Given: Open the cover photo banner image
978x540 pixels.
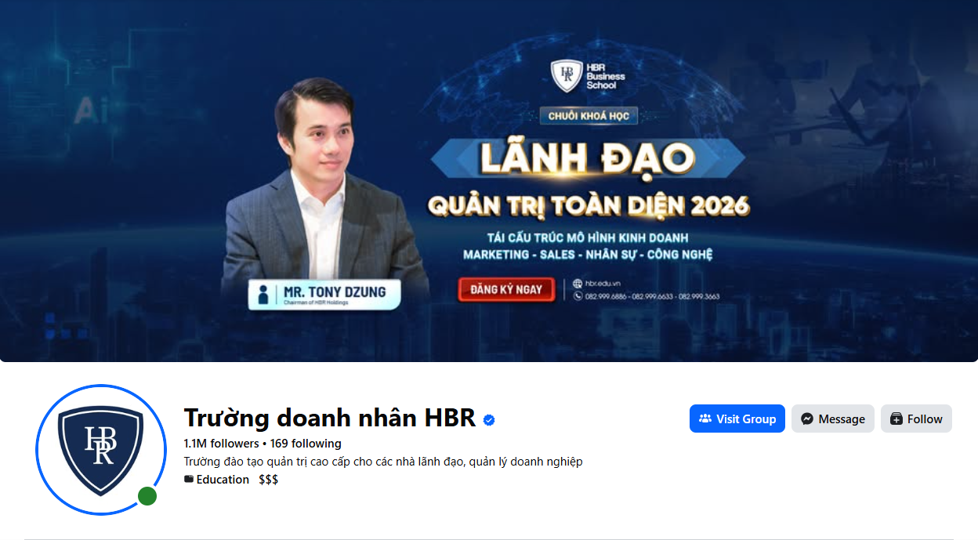Looking at the screenshot, I should (x=489, y=181).
